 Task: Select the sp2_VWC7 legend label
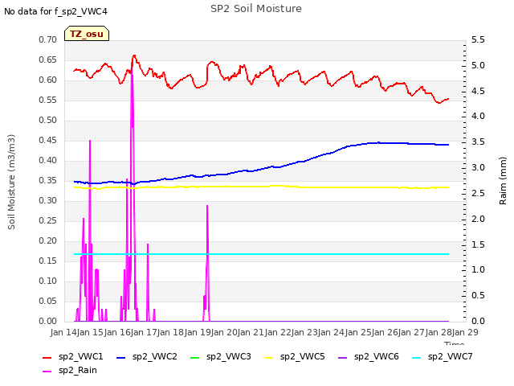(x=451, y=357)
